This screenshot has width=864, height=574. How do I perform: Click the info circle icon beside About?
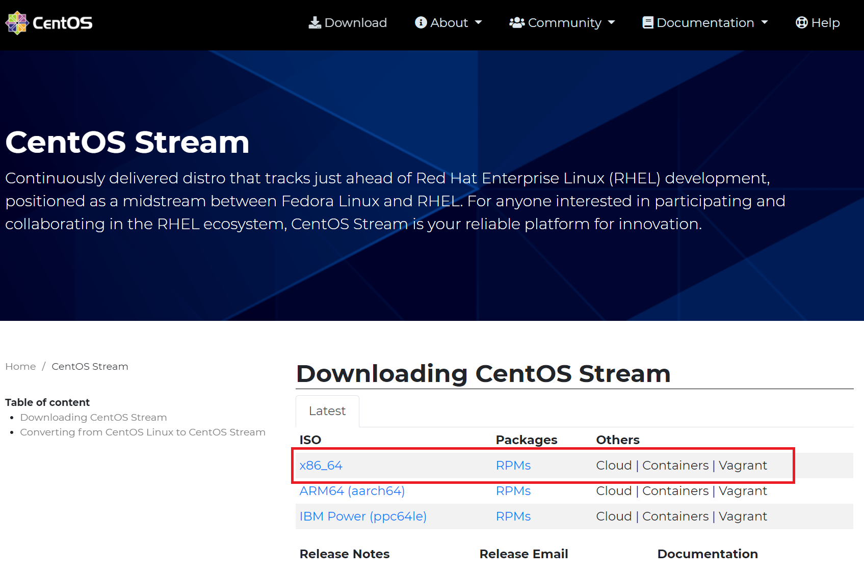pyautogui.click(x=421, y=23)
